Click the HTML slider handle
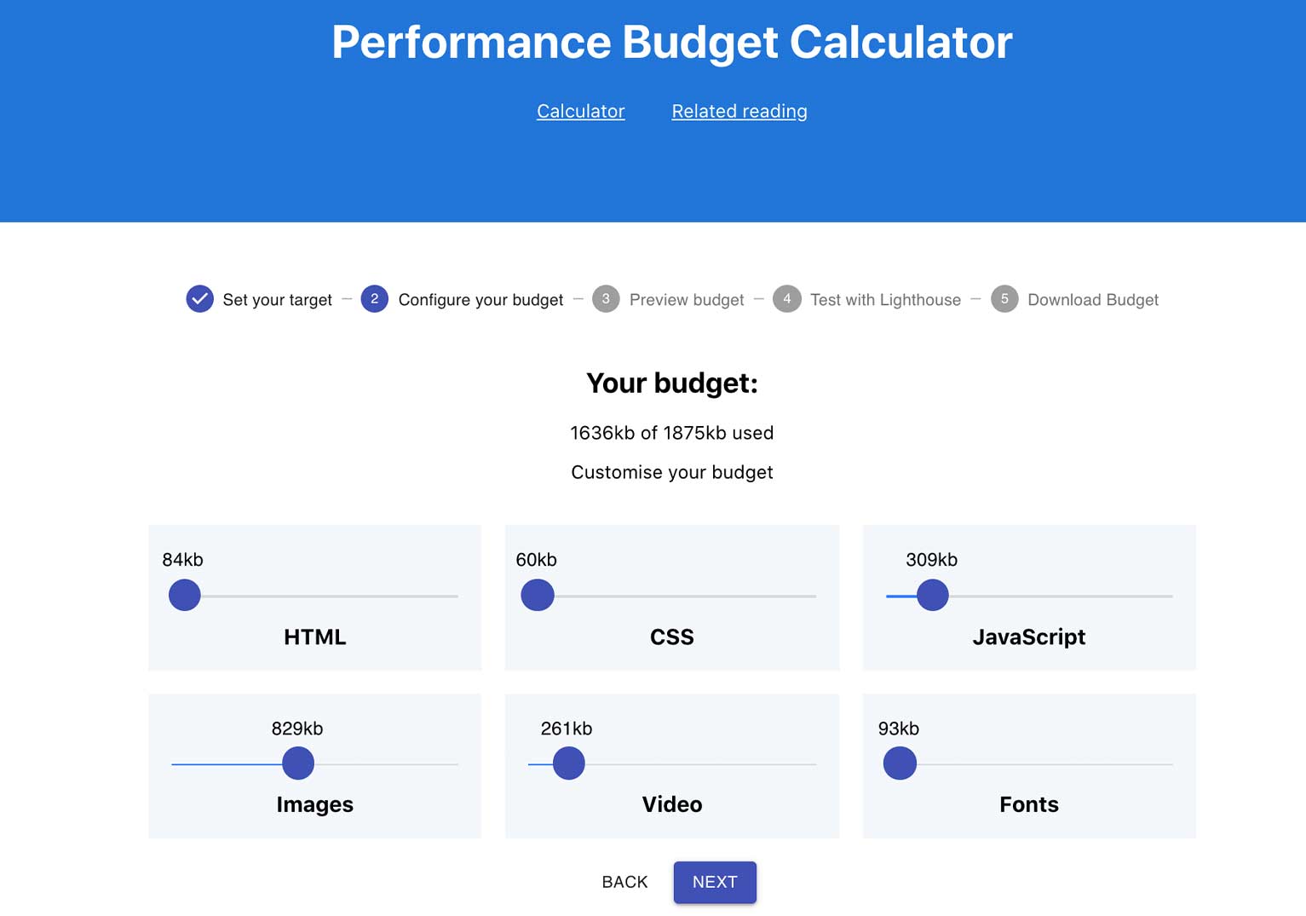 pos(185,595)
